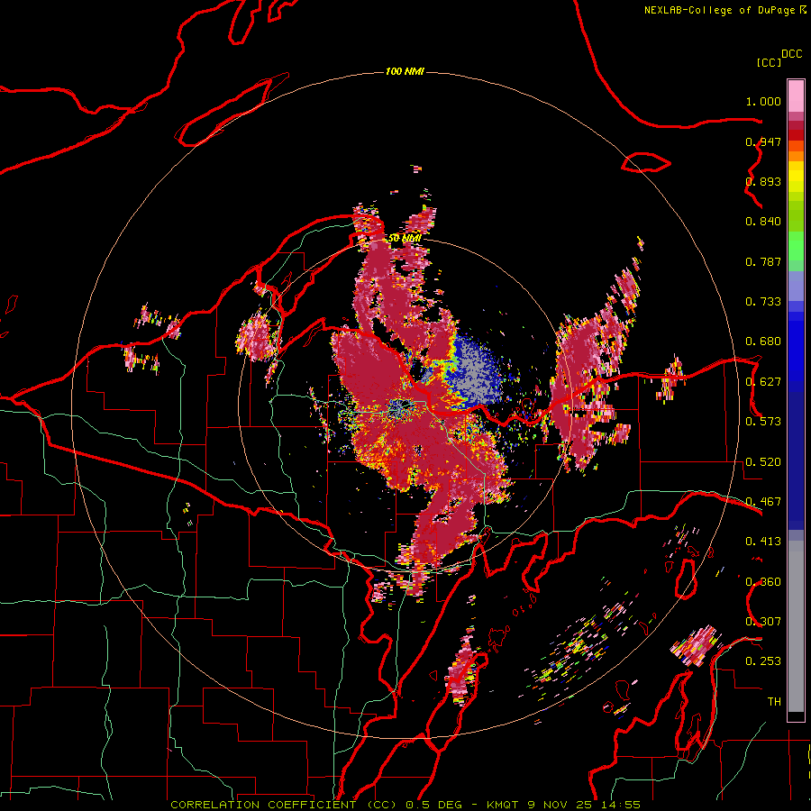Select the 0.893 legend value
The height and width of the screenshot is (811, 811).
click(763, 181)
